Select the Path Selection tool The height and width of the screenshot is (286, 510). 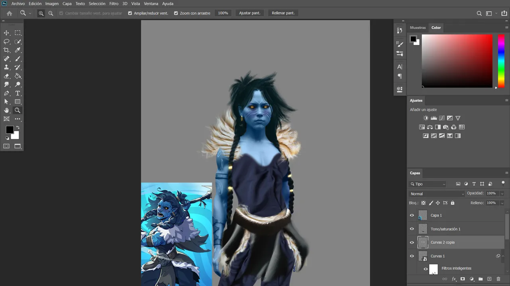coord(6,102)
